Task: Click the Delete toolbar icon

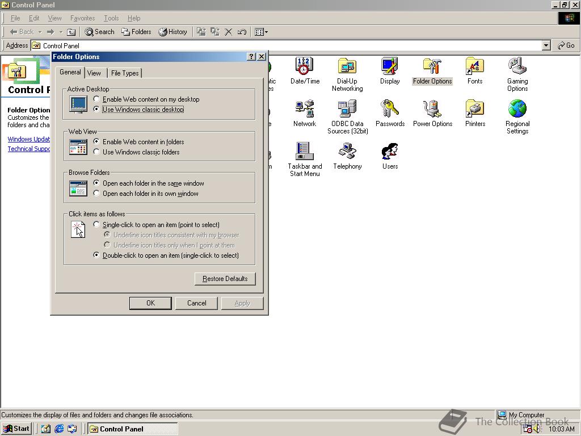Action: coord(228,32)
